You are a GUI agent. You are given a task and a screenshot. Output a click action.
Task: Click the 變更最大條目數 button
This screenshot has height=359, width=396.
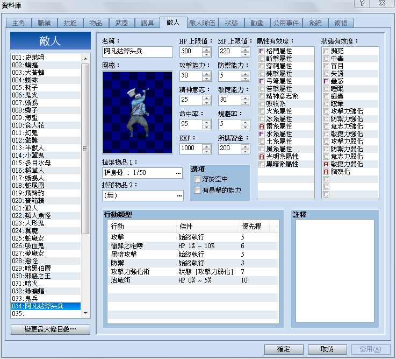point(51,329)
